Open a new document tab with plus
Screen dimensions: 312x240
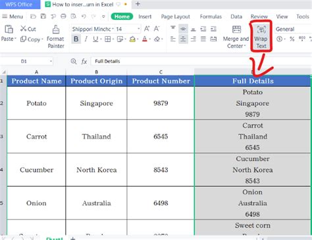[x=138, y=4]
